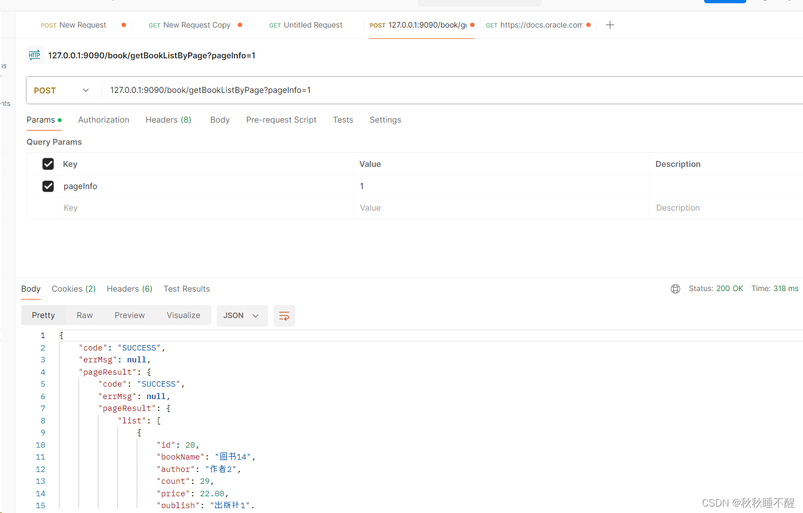The image size is (803, 513).
Task: Toggle the select-all query params checkbox
Action: click(48, 164)
